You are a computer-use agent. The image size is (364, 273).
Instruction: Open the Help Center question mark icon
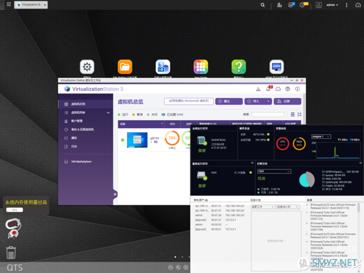(239, 67)
